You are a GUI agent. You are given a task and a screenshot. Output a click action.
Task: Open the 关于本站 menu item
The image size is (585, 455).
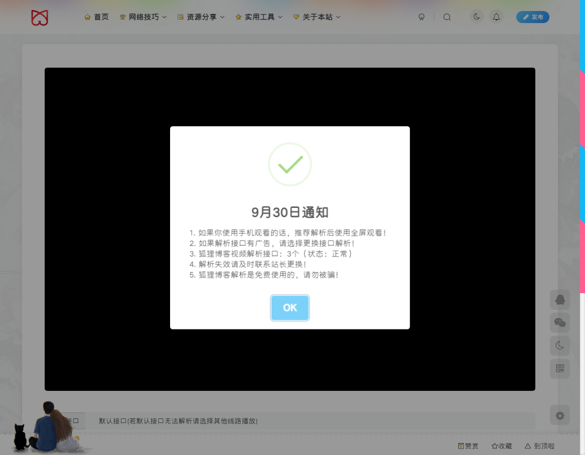tap(317, 17)
